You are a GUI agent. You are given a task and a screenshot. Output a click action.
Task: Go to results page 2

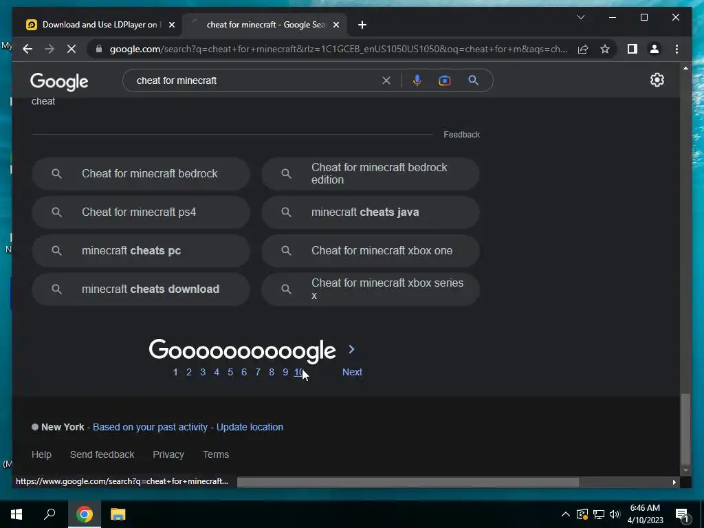189,372
